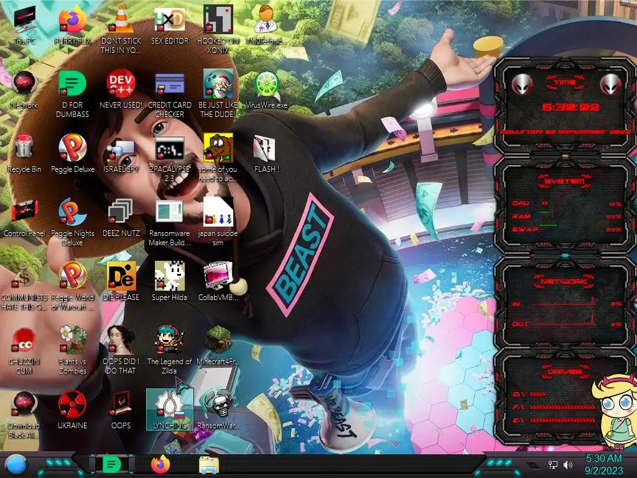Screen dimensions: 637x478
Task: Select the money bag COMMUNISTS HATE THIS icon
Action: [x=24, y=286]
